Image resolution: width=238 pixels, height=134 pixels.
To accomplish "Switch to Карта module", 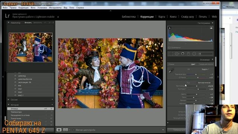I will [162, 17].
